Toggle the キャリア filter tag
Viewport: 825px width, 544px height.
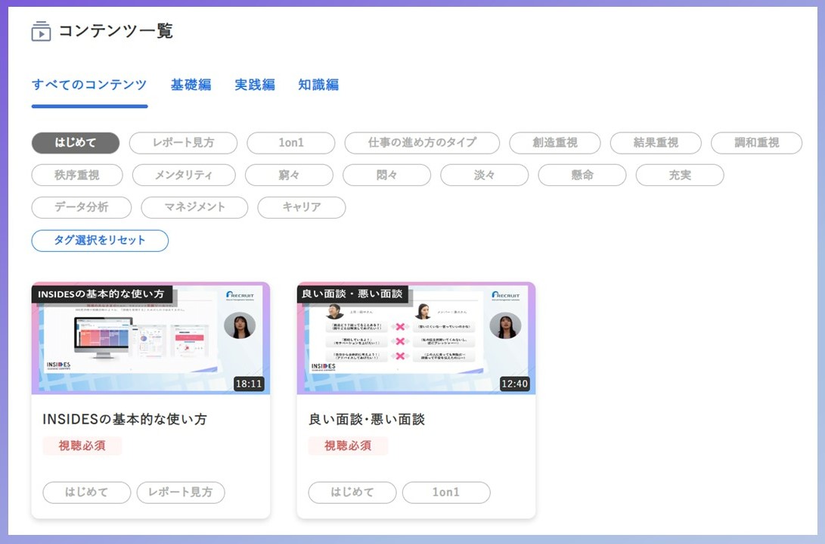point(302,207)
